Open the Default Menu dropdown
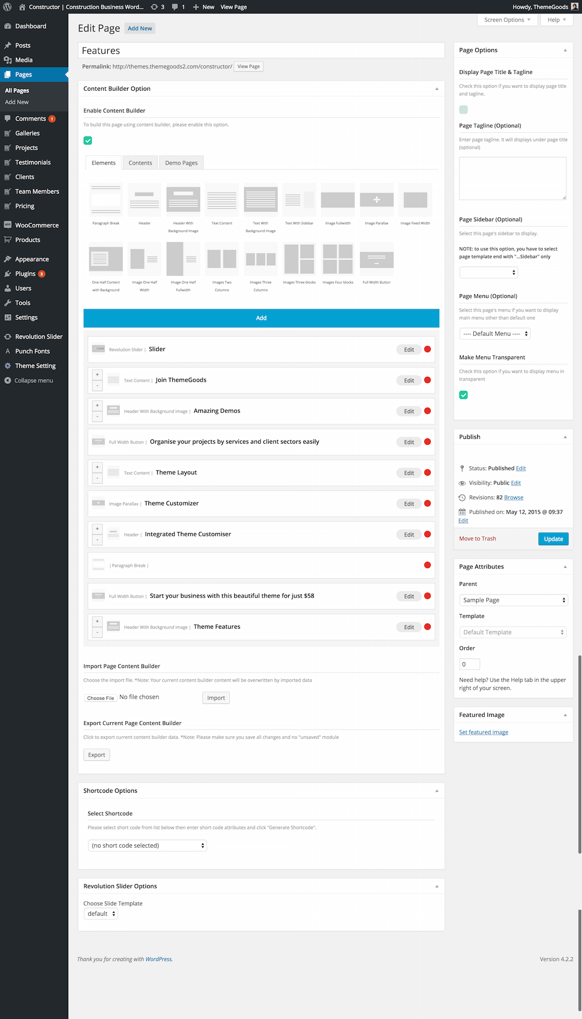This screenshot has height=1019, width=582. click(x=495, y=334)
